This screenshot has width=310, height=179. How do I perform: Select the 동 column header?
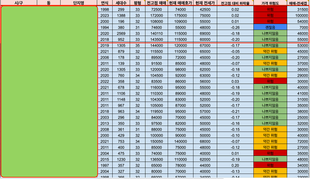point(49,3)
